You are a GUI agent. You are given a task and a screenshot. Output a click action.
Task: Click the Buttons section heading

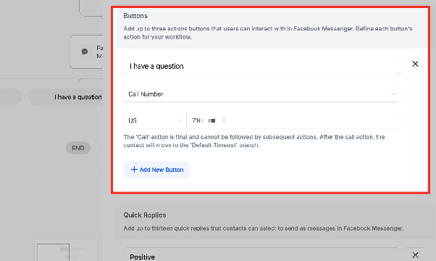135,16
